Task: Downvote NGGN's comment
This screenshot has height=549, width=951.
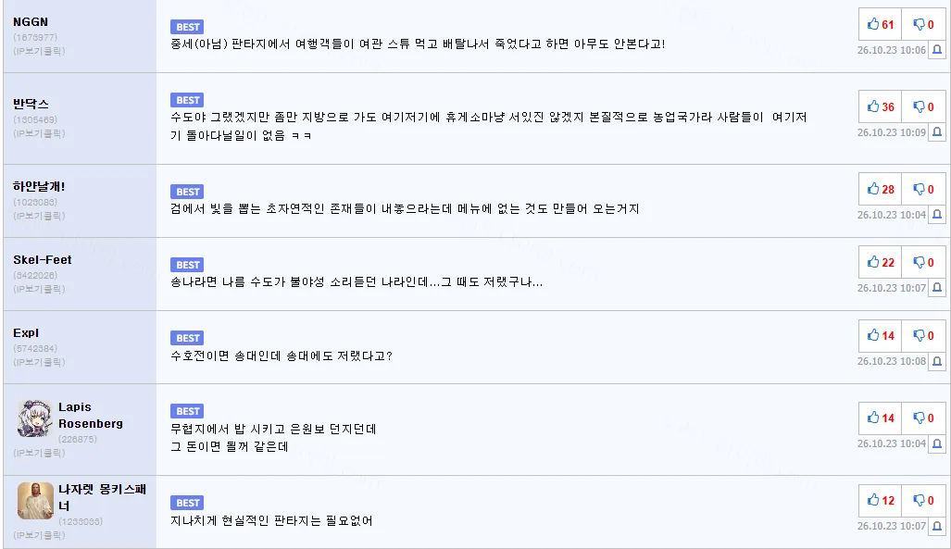Action: click(x=923, y=24)
